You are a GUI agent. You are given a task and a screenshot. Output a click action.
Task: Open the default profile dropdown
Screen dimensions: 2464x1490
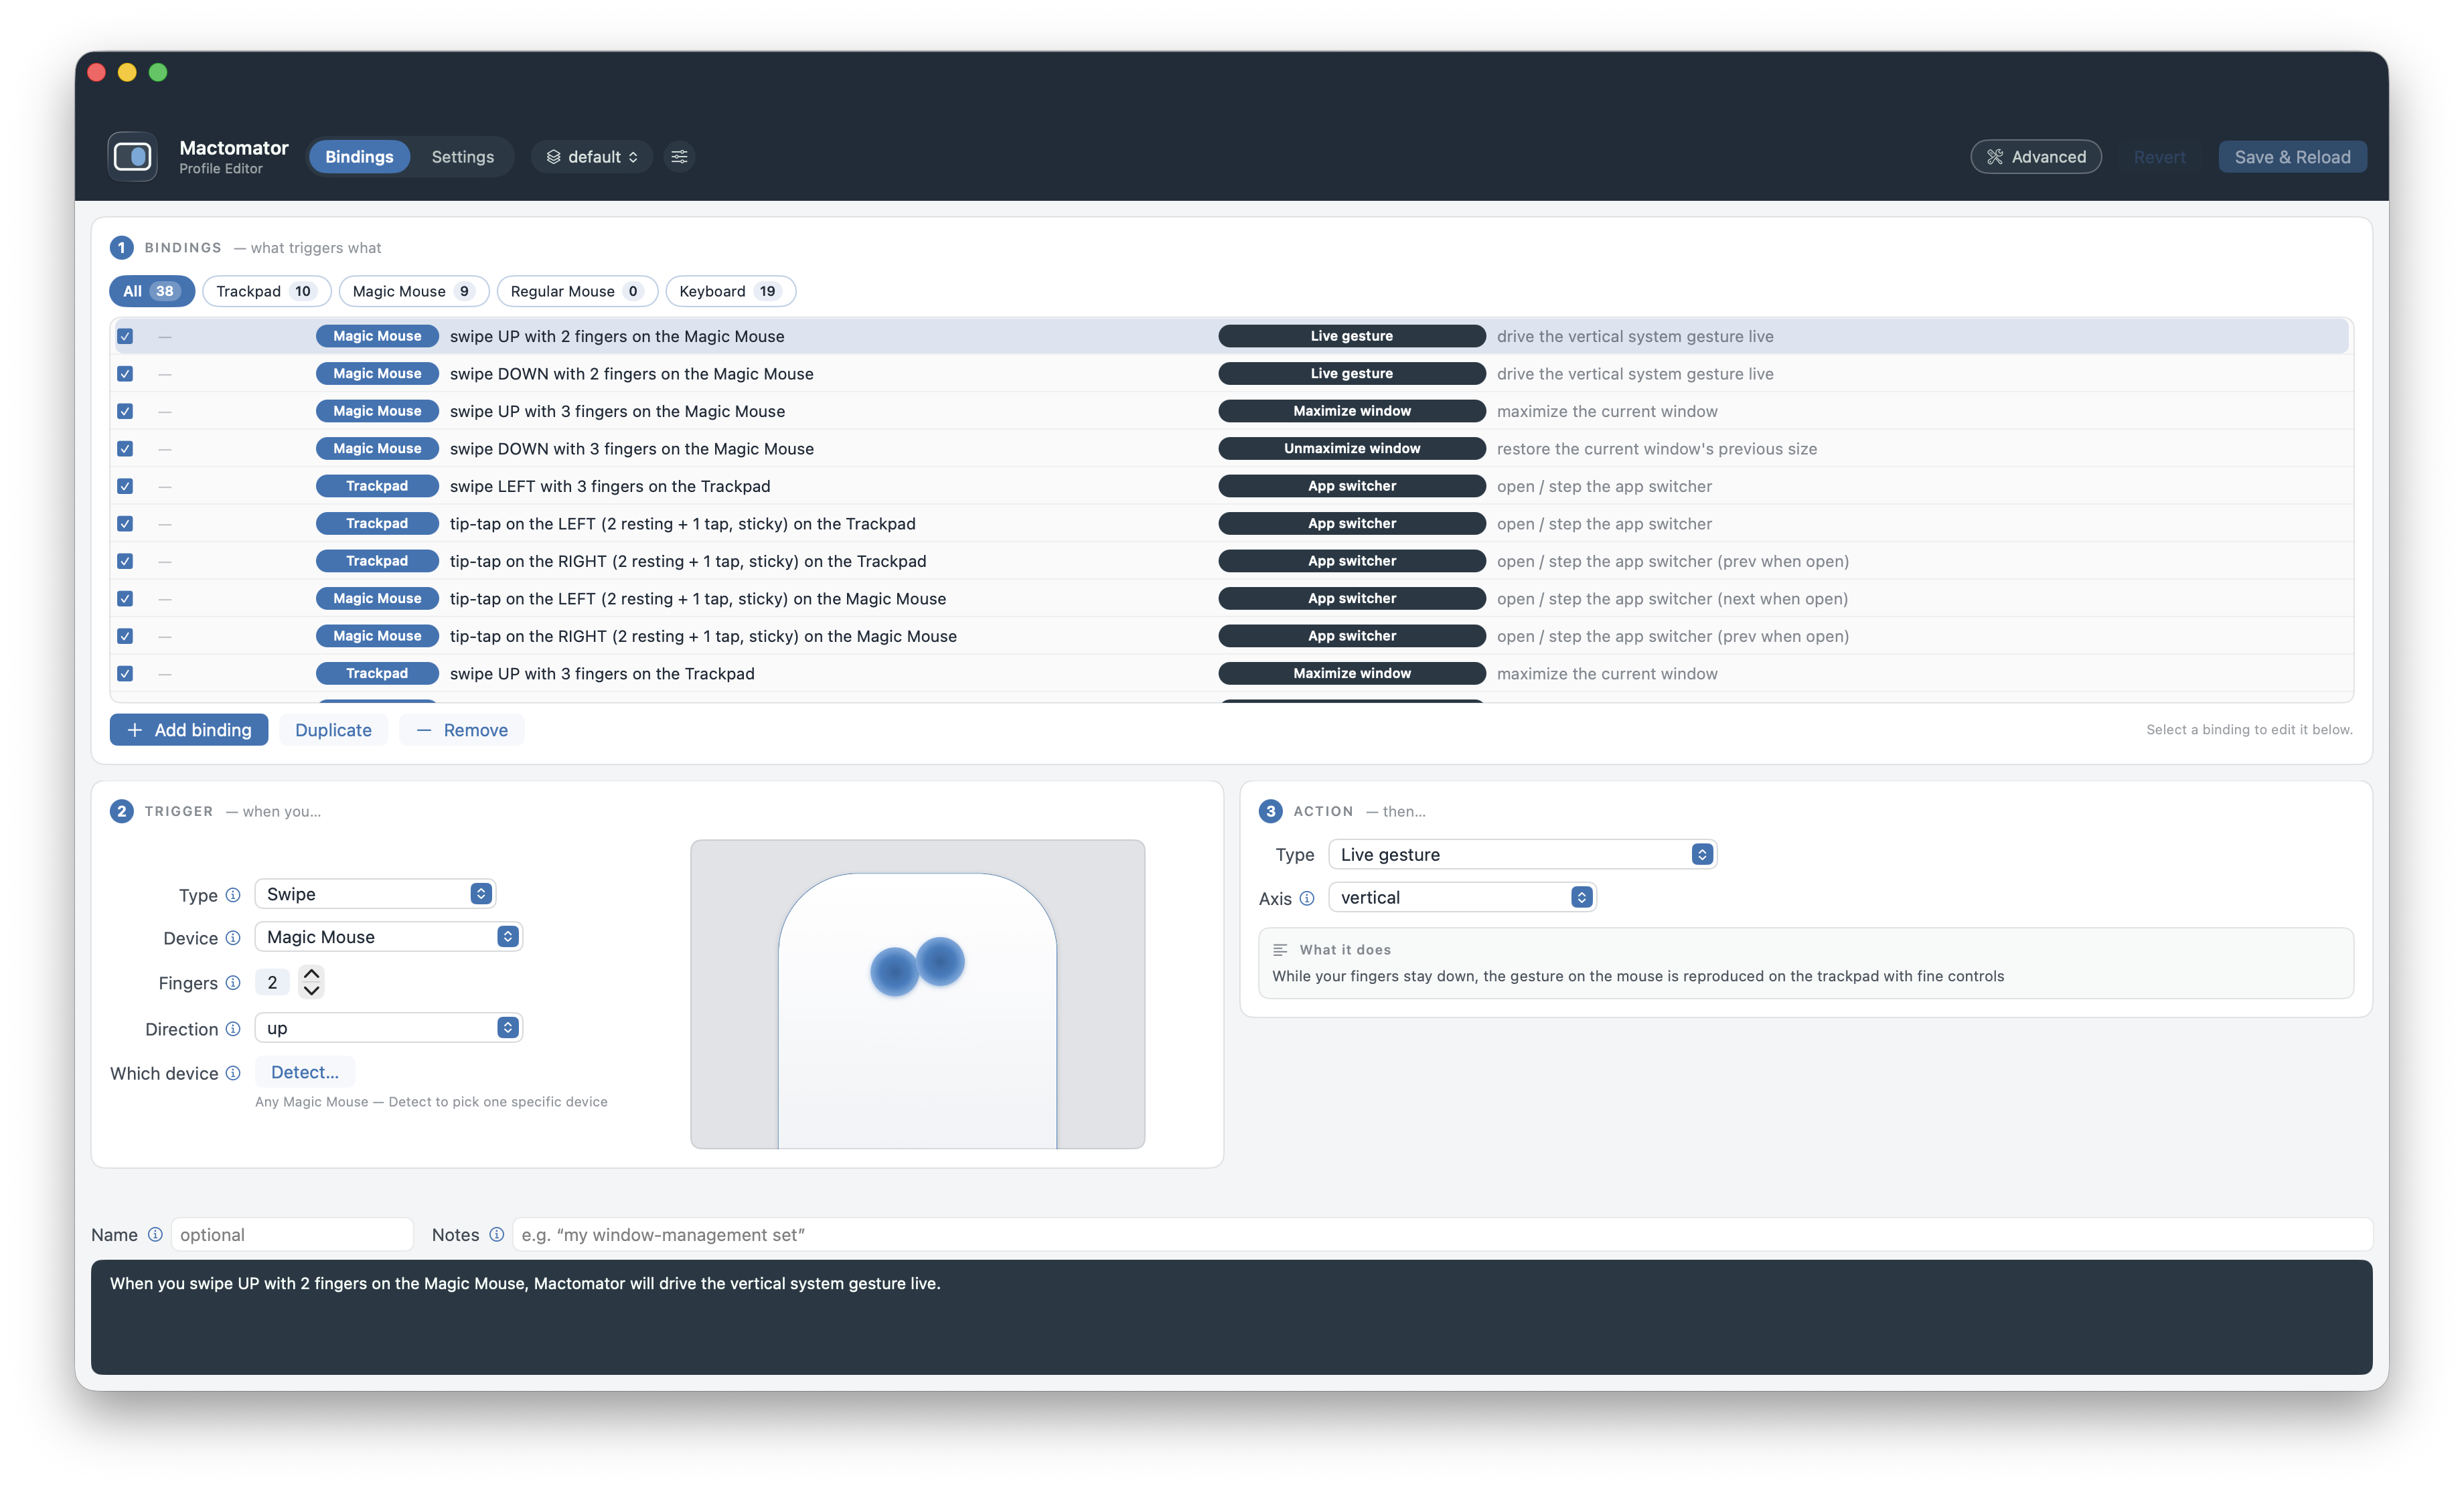592,157
